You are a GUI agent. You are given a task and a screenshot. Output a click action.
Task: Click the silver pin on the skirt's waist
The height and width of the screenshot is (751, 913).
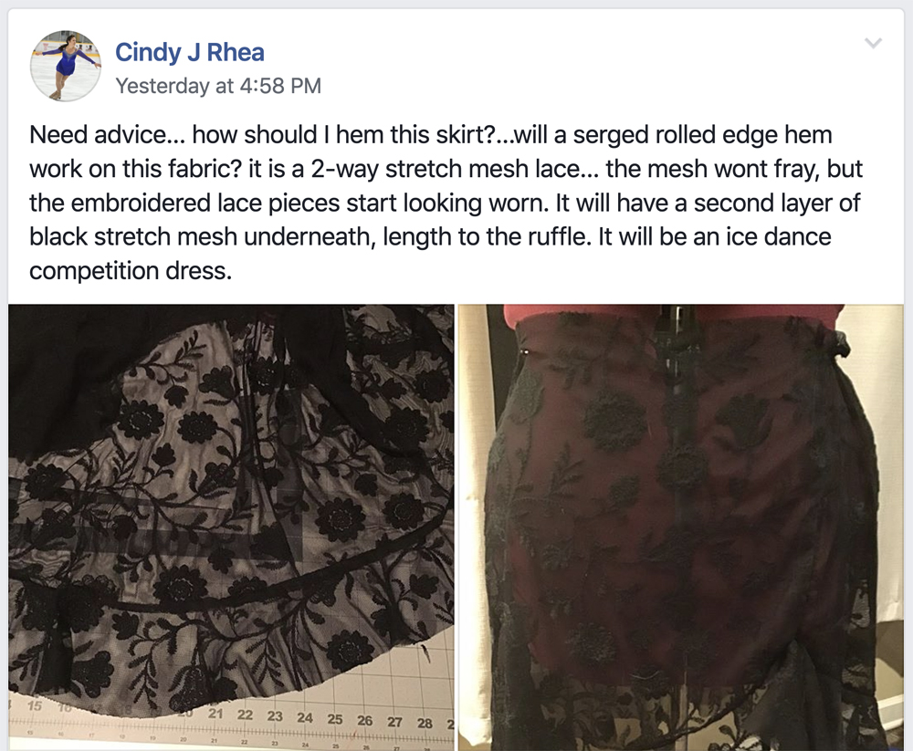point(527,351)
